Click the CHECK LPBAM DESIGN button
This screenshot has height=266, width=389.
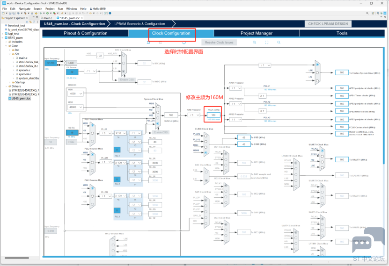click(x=328, y=24)
